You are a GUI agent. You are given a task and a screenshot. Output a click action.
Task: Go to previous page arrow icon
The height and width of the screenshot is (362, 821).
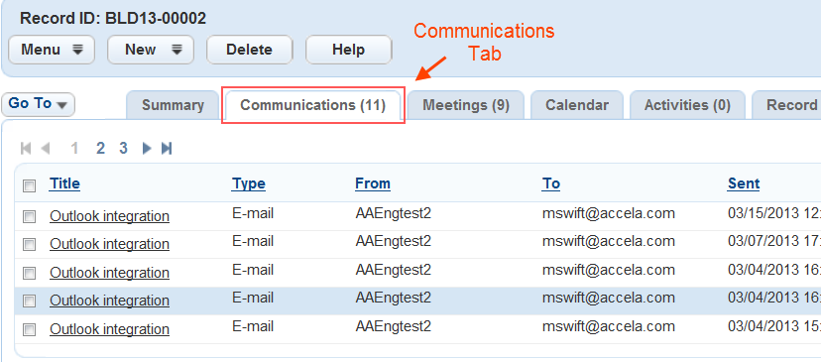pyautogui.click(x=45, y=149)
